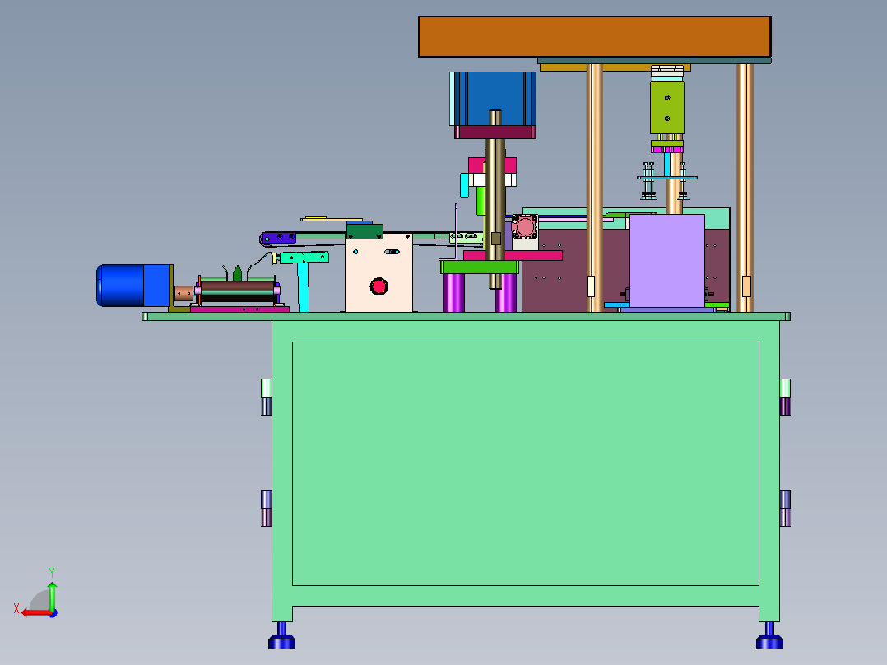Select the purple conveyor end pulley bracket
The width and height of the screenshot is (887, 665).
pos(278,239)
